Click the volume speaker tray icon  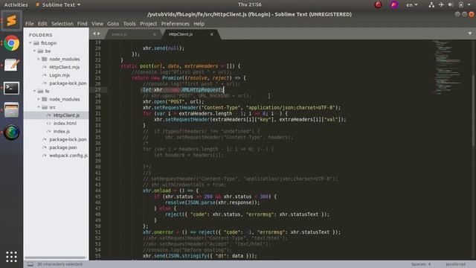(451, 4)
